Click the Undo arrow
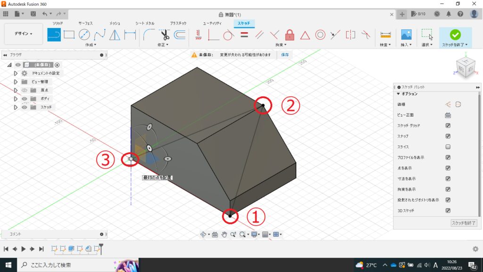This screenshot has width=483, height=272. (45, 14)
